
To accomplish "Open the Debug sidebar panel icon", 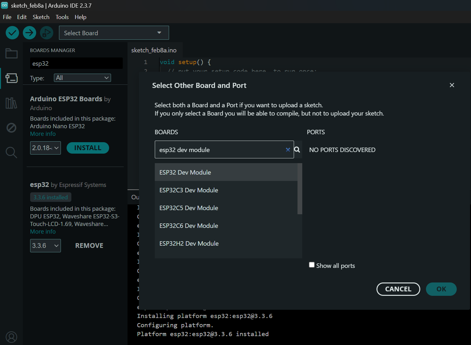I will click(x=11, y=128).
